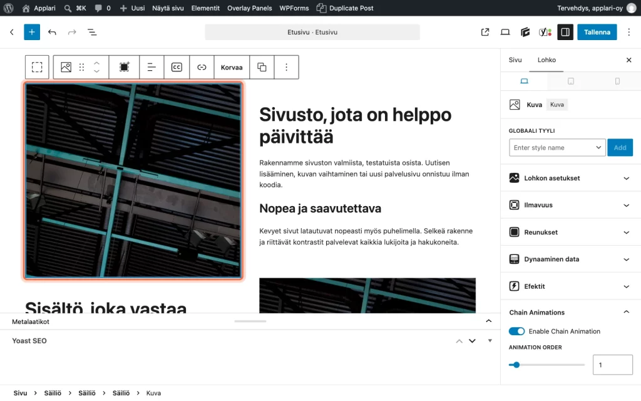Viewport: 641px width, 401px height.
Task: Undo the last change
Action: click(52, 32)
